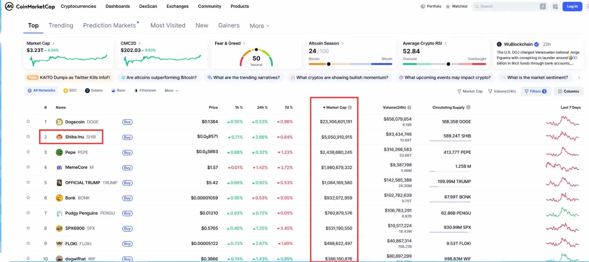Click the Altcoin Season slider indicator
Viewport: 589px width, 262px height.
329,64
